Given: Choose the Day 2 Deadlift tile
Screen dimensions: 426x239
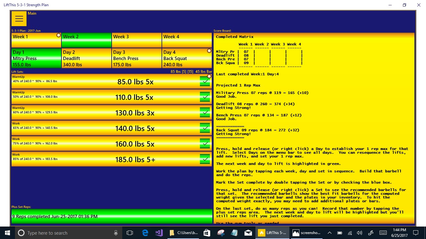Looking at the screenshot, I should [86, 58].
